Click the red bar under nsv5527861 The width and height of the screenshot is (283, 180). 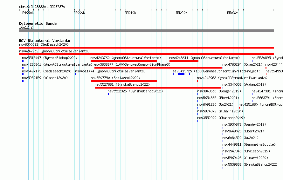click(x=158, y=88)
